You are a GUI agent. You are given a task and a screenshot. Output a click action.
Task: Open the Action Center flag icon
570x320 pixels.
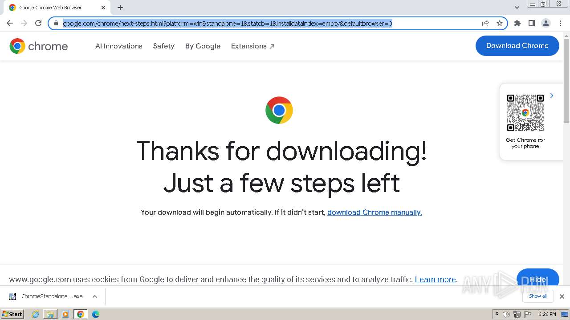[x=528, y=314]
